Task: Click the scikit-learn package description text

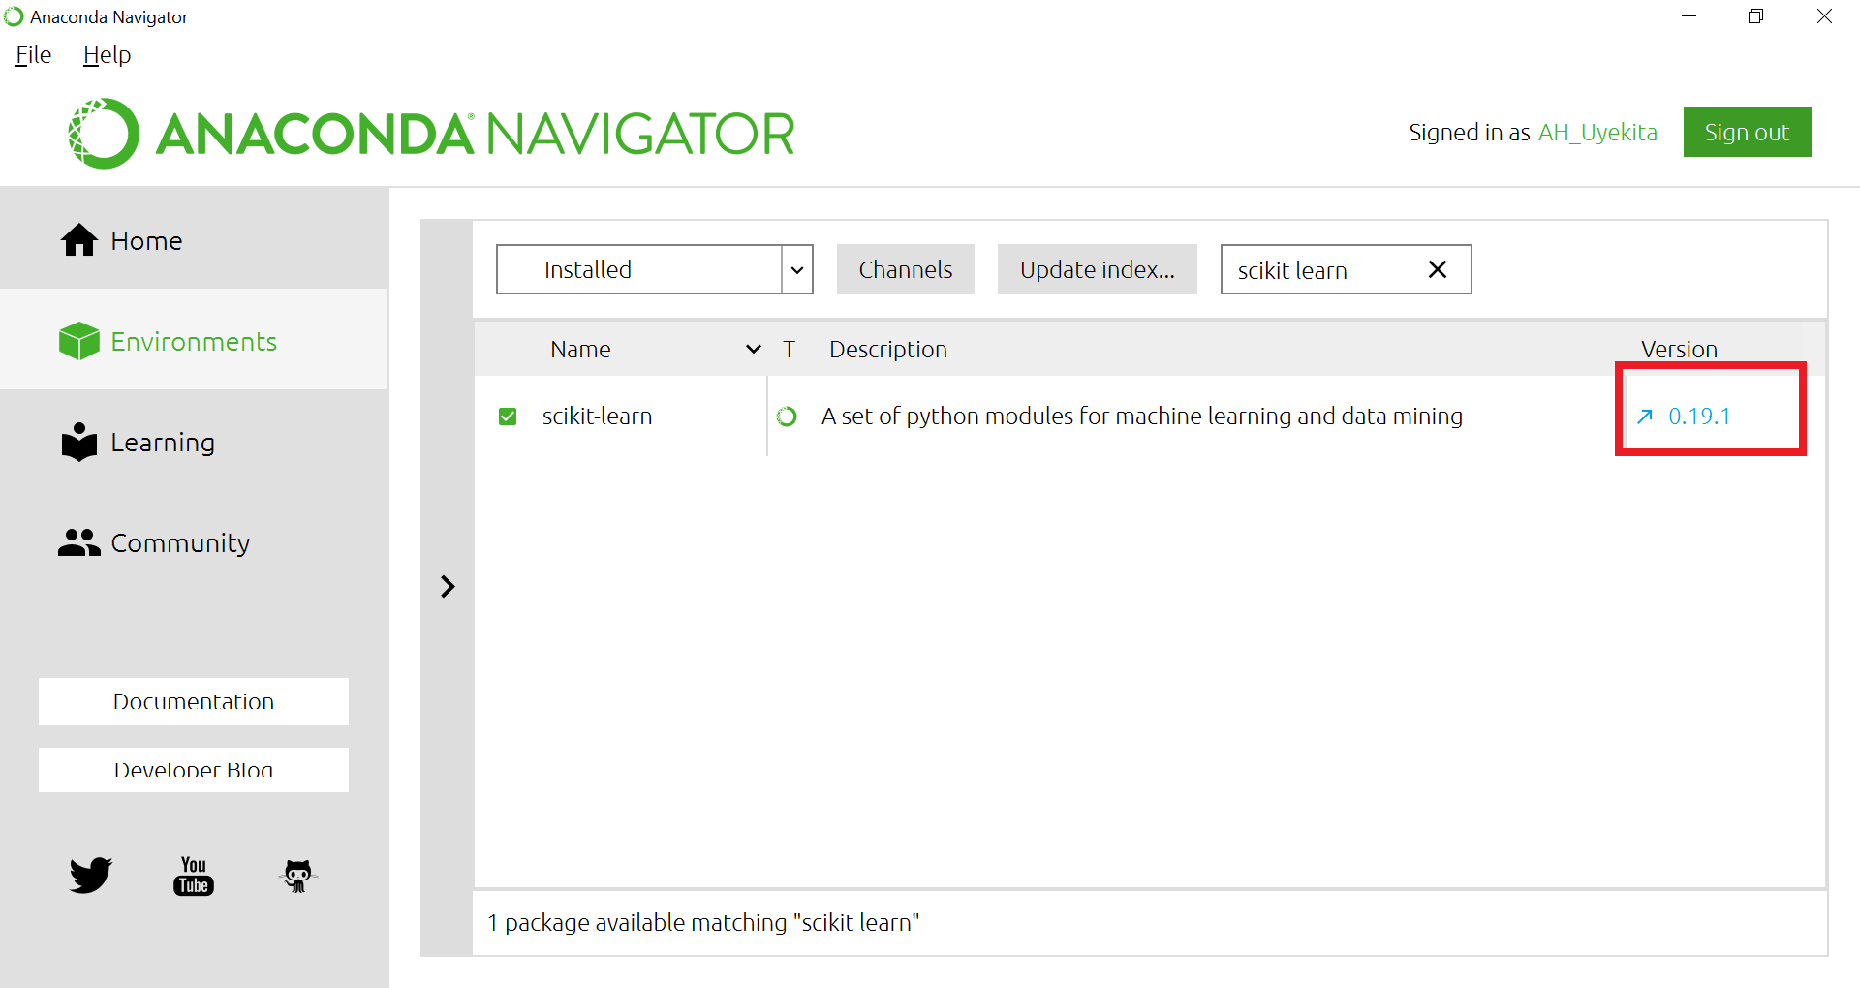Action: click(1142, 417)
